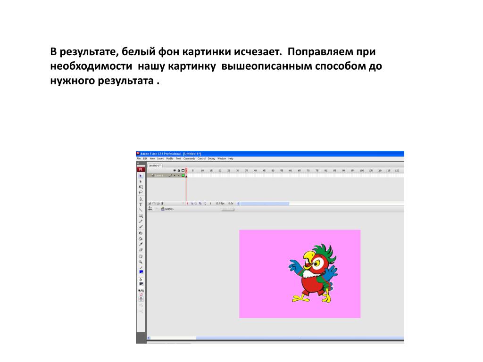Click the Insert Layer Folder button
Viewport: 483px width, 362px height.
pos(158,204)
